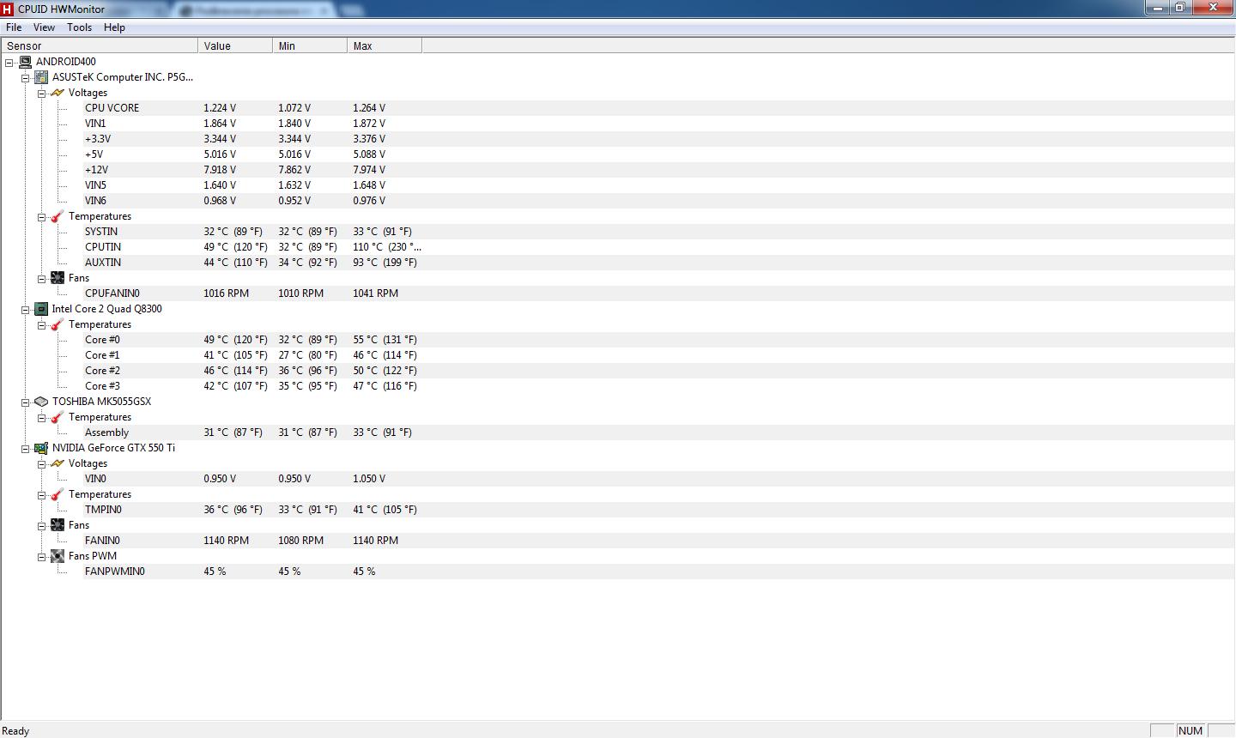Select the TMPIN0 temperature row
Image resolution: width=1236 pixels, height=738 pixels.
[x=658, y=510]
